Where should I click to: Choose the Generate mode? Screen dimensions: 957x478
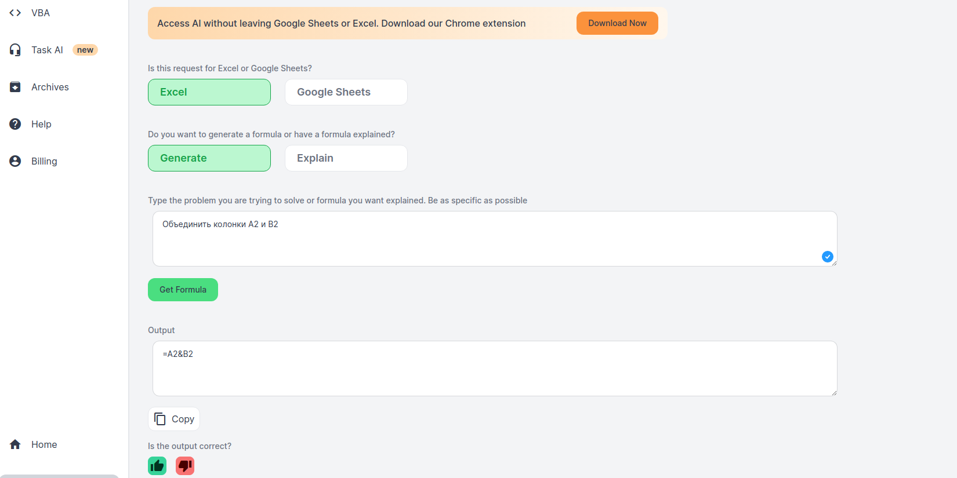coord(209,158)
